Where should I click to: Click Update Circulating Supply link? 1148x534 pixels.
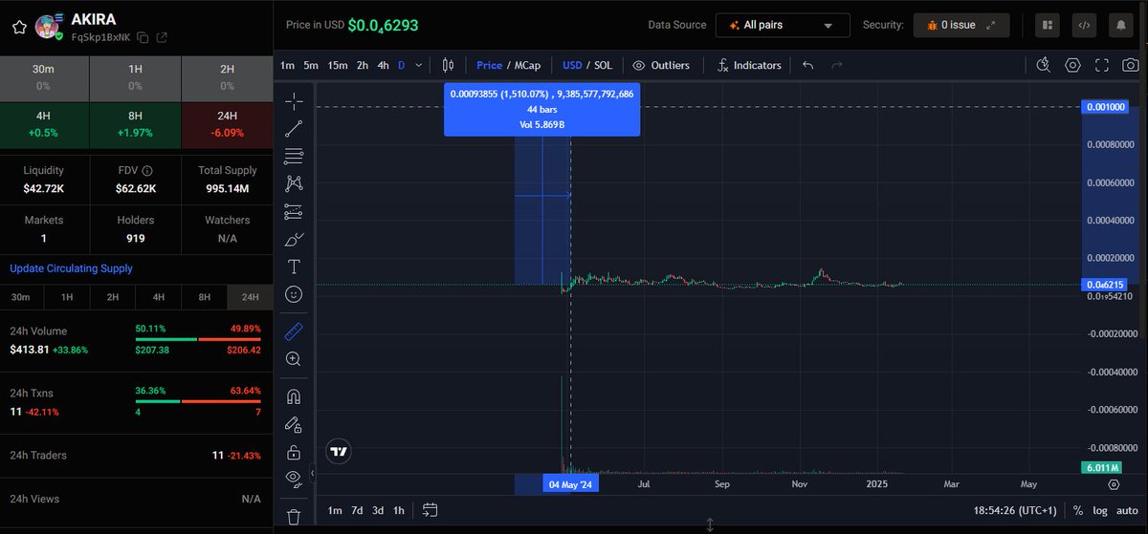(71, 268)
